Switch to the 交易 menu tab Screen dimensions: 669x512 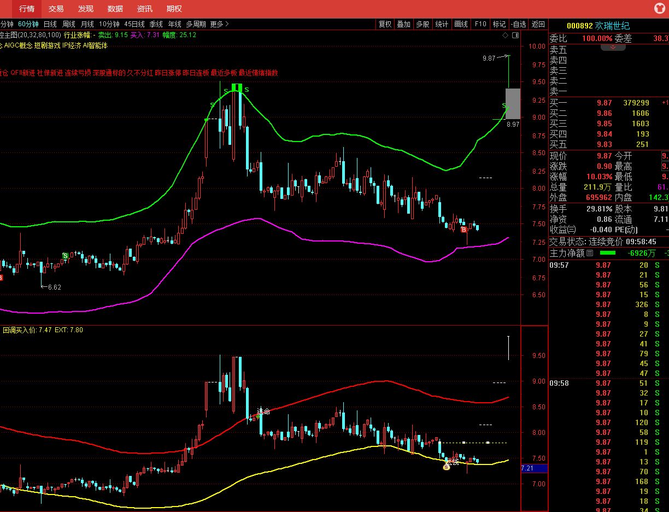pos(56,9)
